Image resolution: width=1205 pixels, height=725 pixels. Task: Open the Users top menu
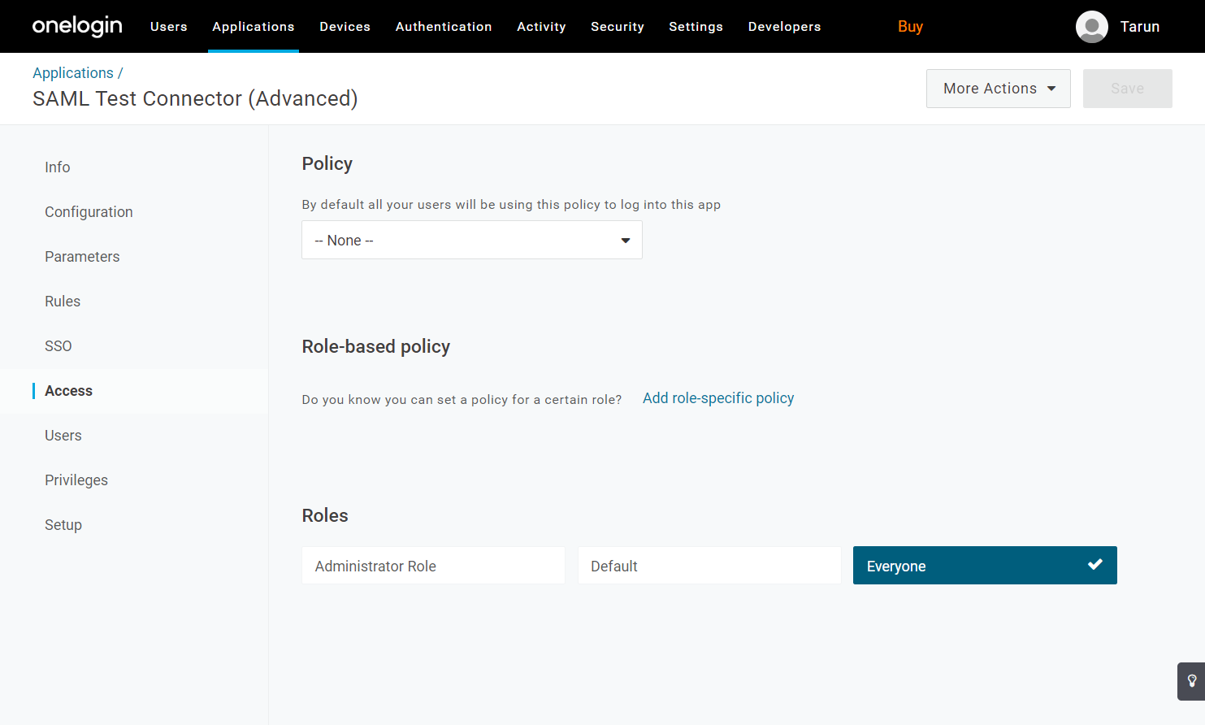[169, 27]
